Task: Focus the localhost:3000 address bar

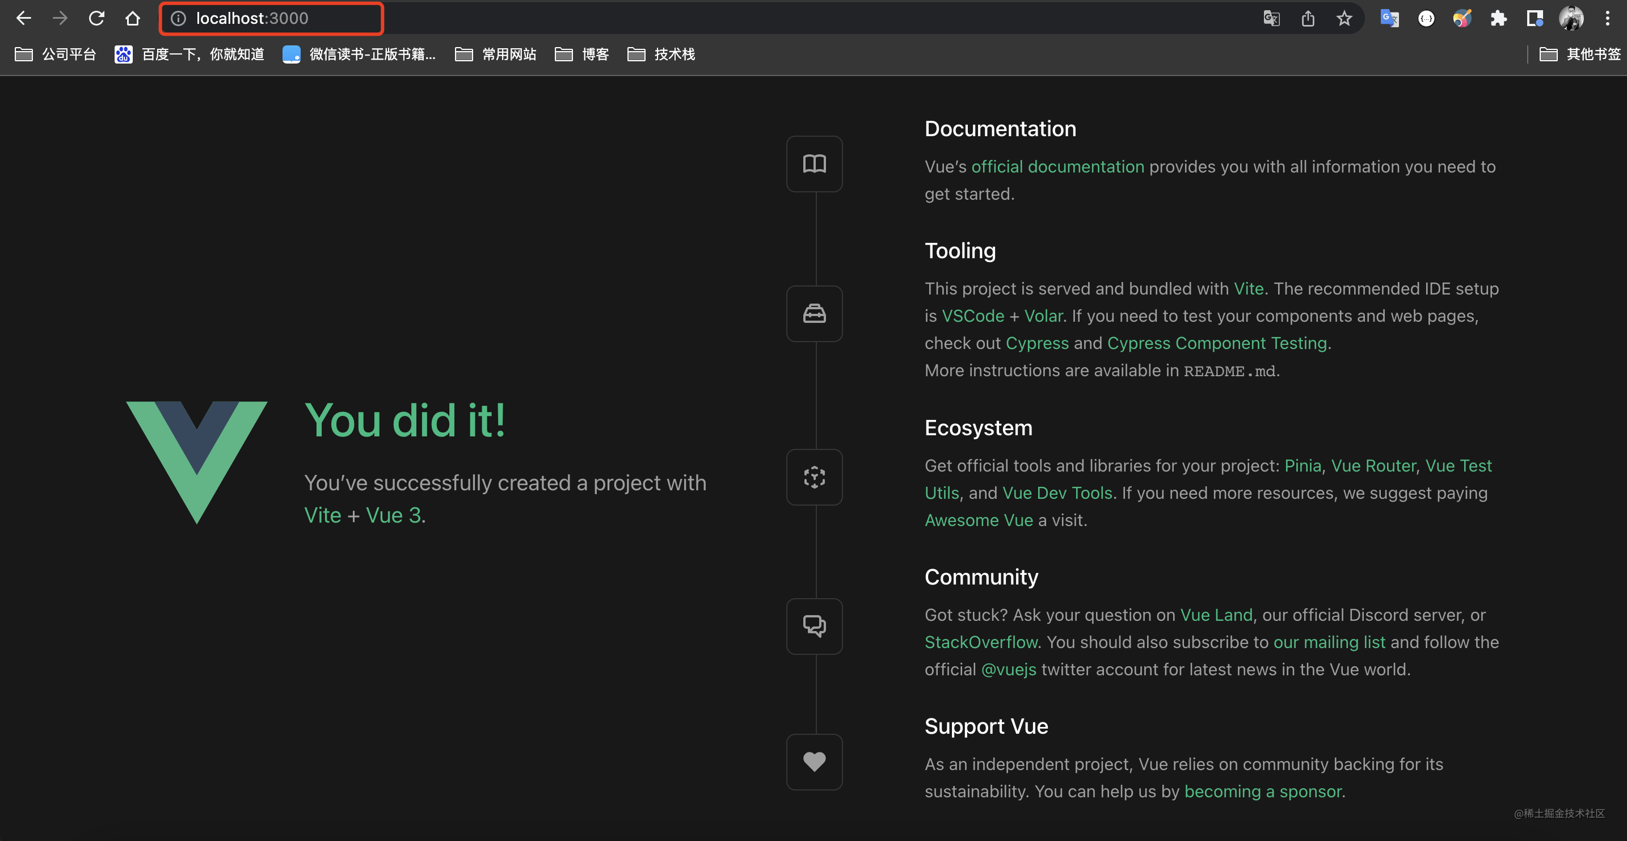Action: point(272,18)
